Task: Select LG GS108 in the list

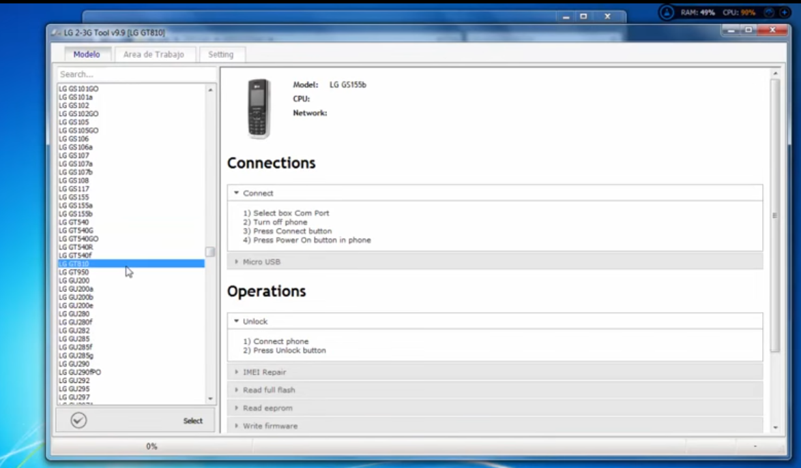Action: pyautogui.click(x=131, y=181)
